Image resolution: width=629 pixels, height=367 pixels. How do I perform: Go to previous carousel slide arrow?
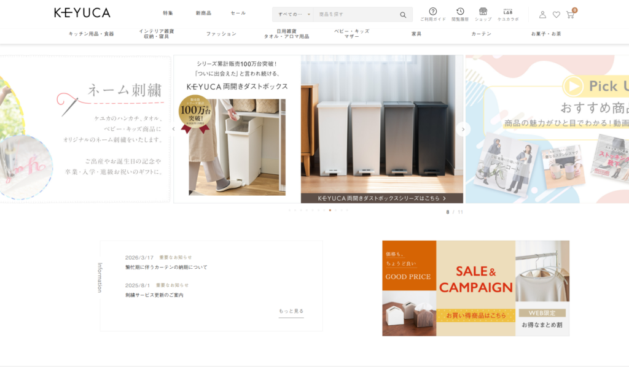(173, 129)
